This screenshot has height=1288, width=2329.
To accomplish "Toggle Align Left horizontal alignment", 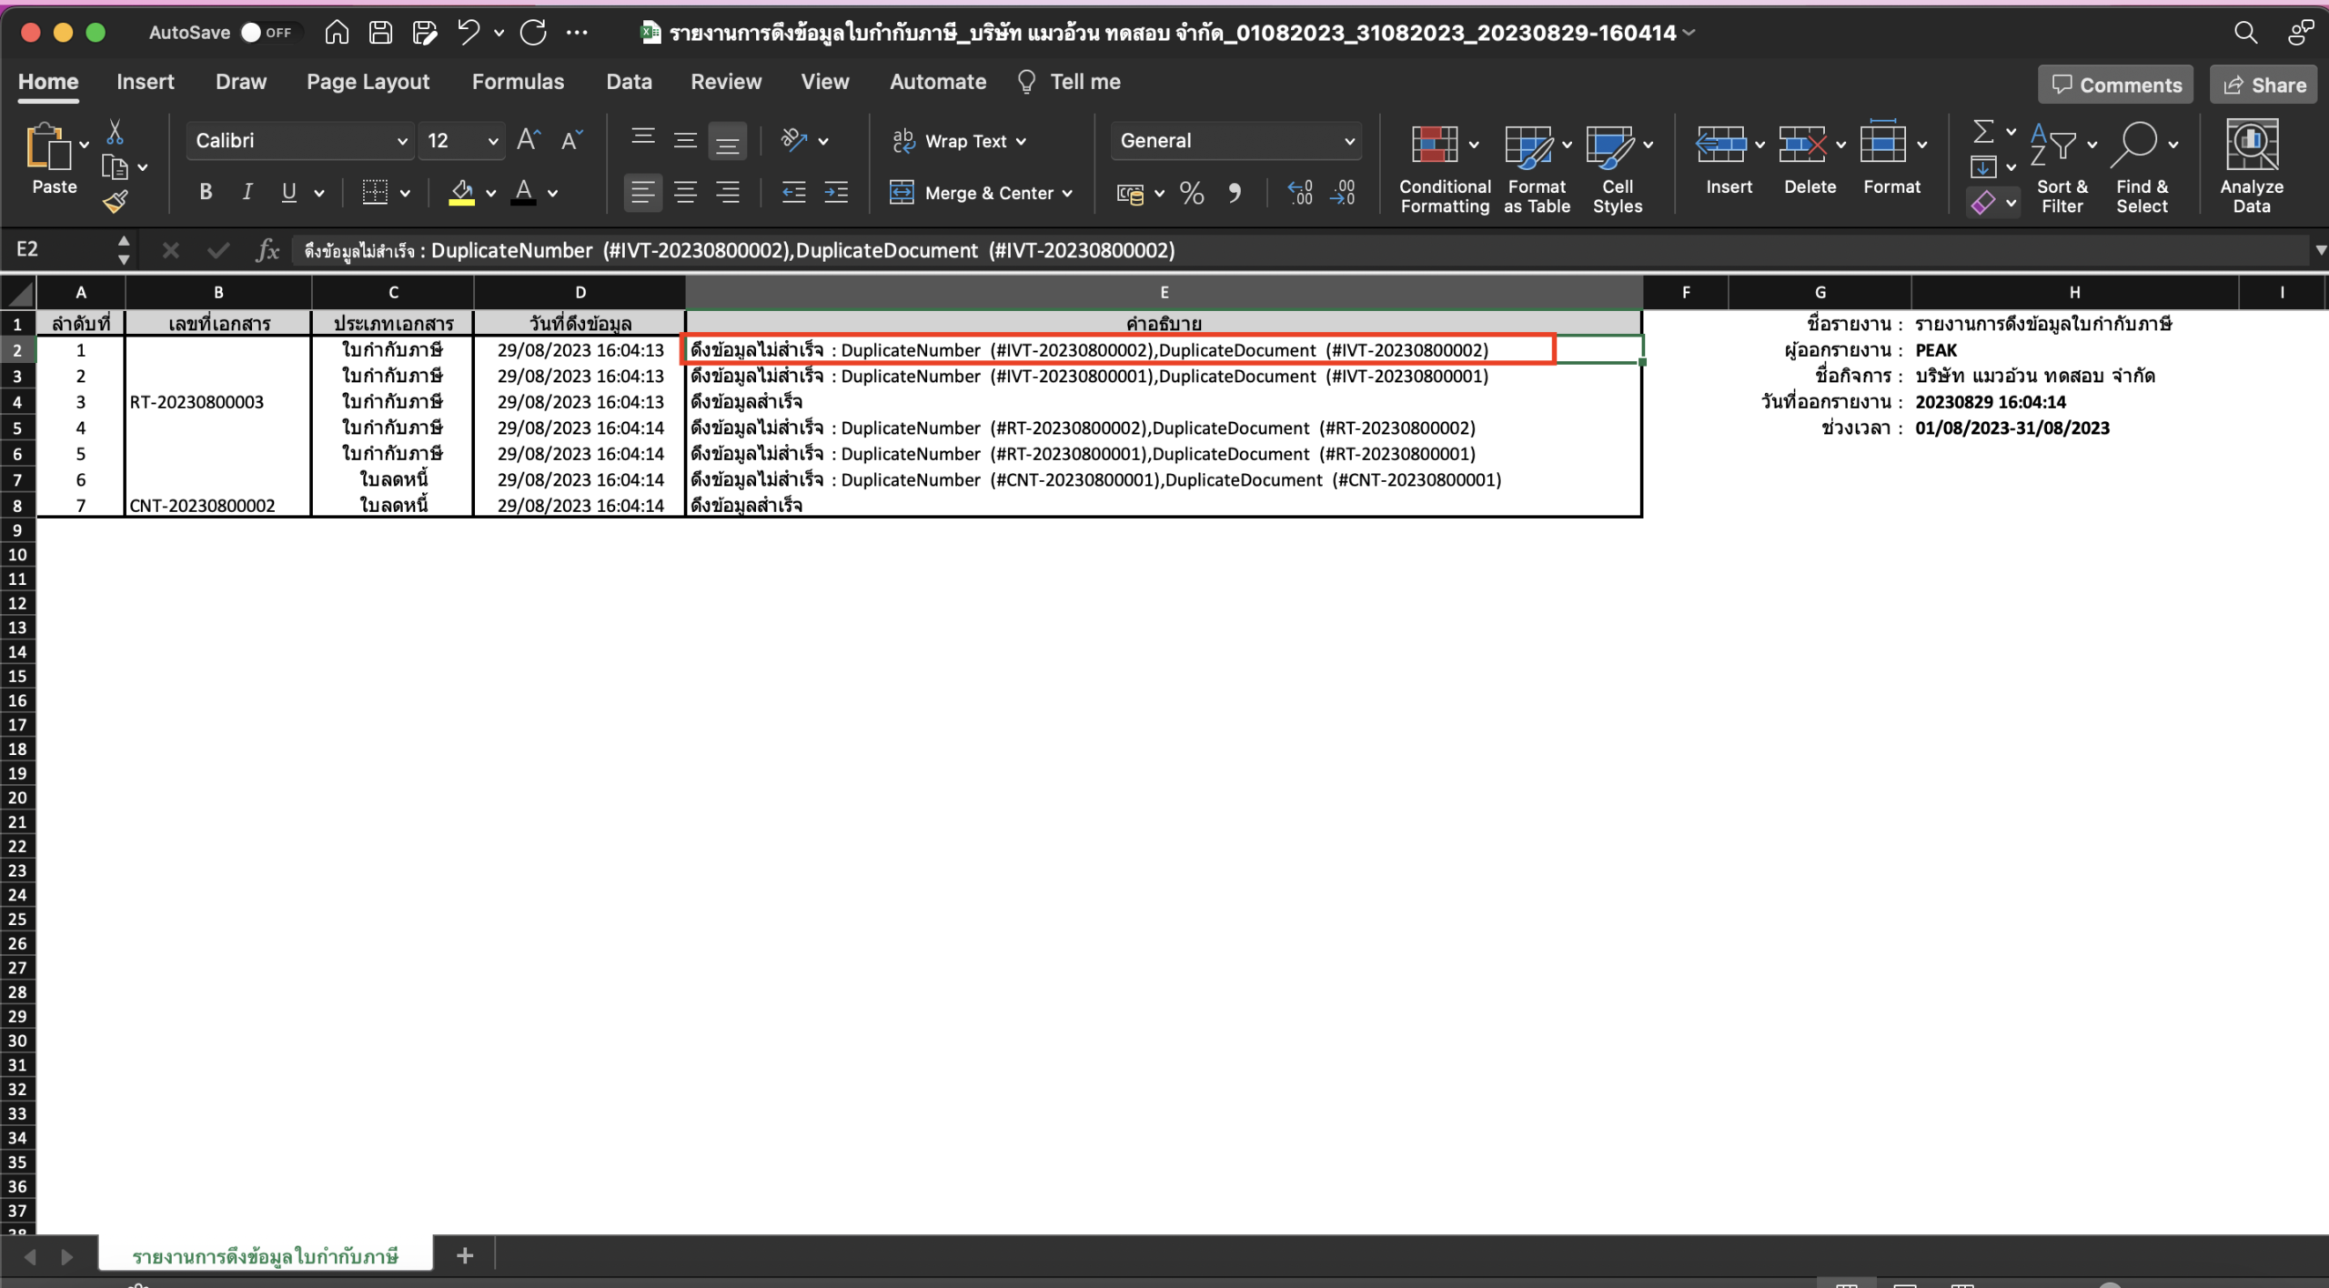I will 642,192.
